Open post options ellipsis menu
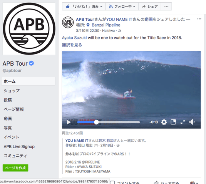 (199, 19)
